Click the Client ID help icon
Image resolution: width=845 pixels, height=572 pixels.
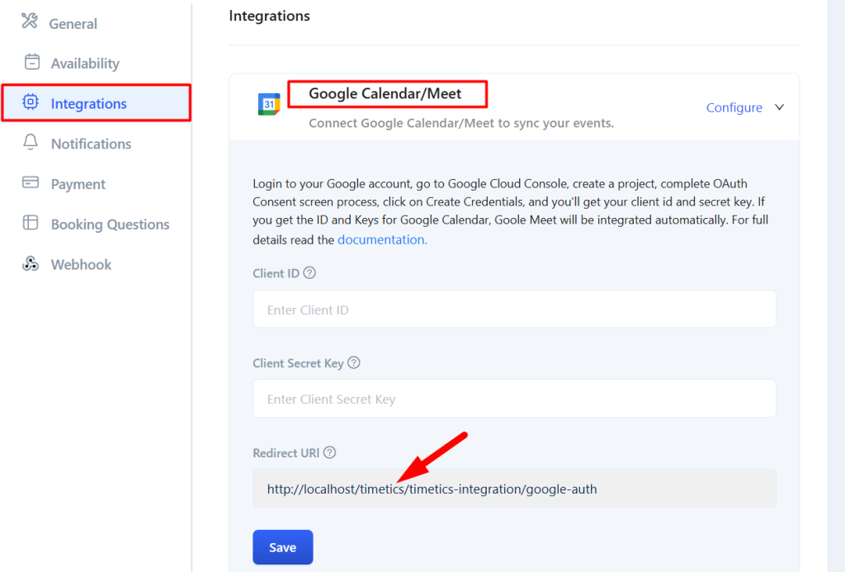pyautogui.click(x=309, y=272)
